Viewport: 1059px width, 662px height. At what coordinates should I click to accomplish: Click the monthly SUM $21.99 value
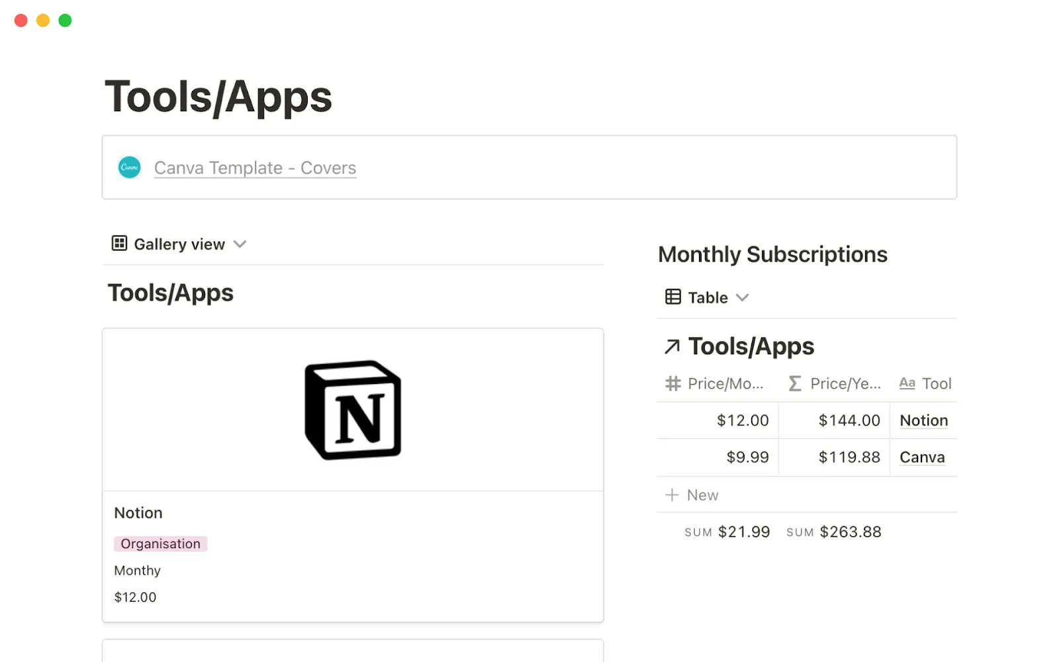click(744, 531)
